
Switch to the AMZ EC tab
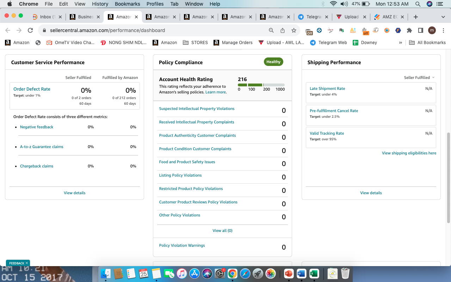(389, 17)
